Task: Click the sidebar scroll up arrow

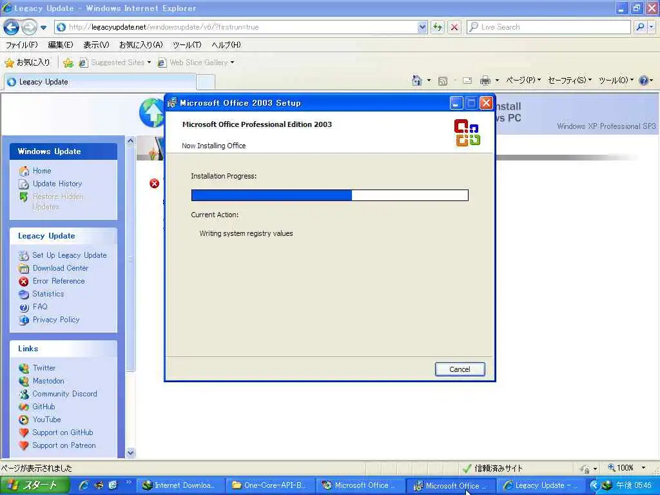Action: click(x=130, y=141)
